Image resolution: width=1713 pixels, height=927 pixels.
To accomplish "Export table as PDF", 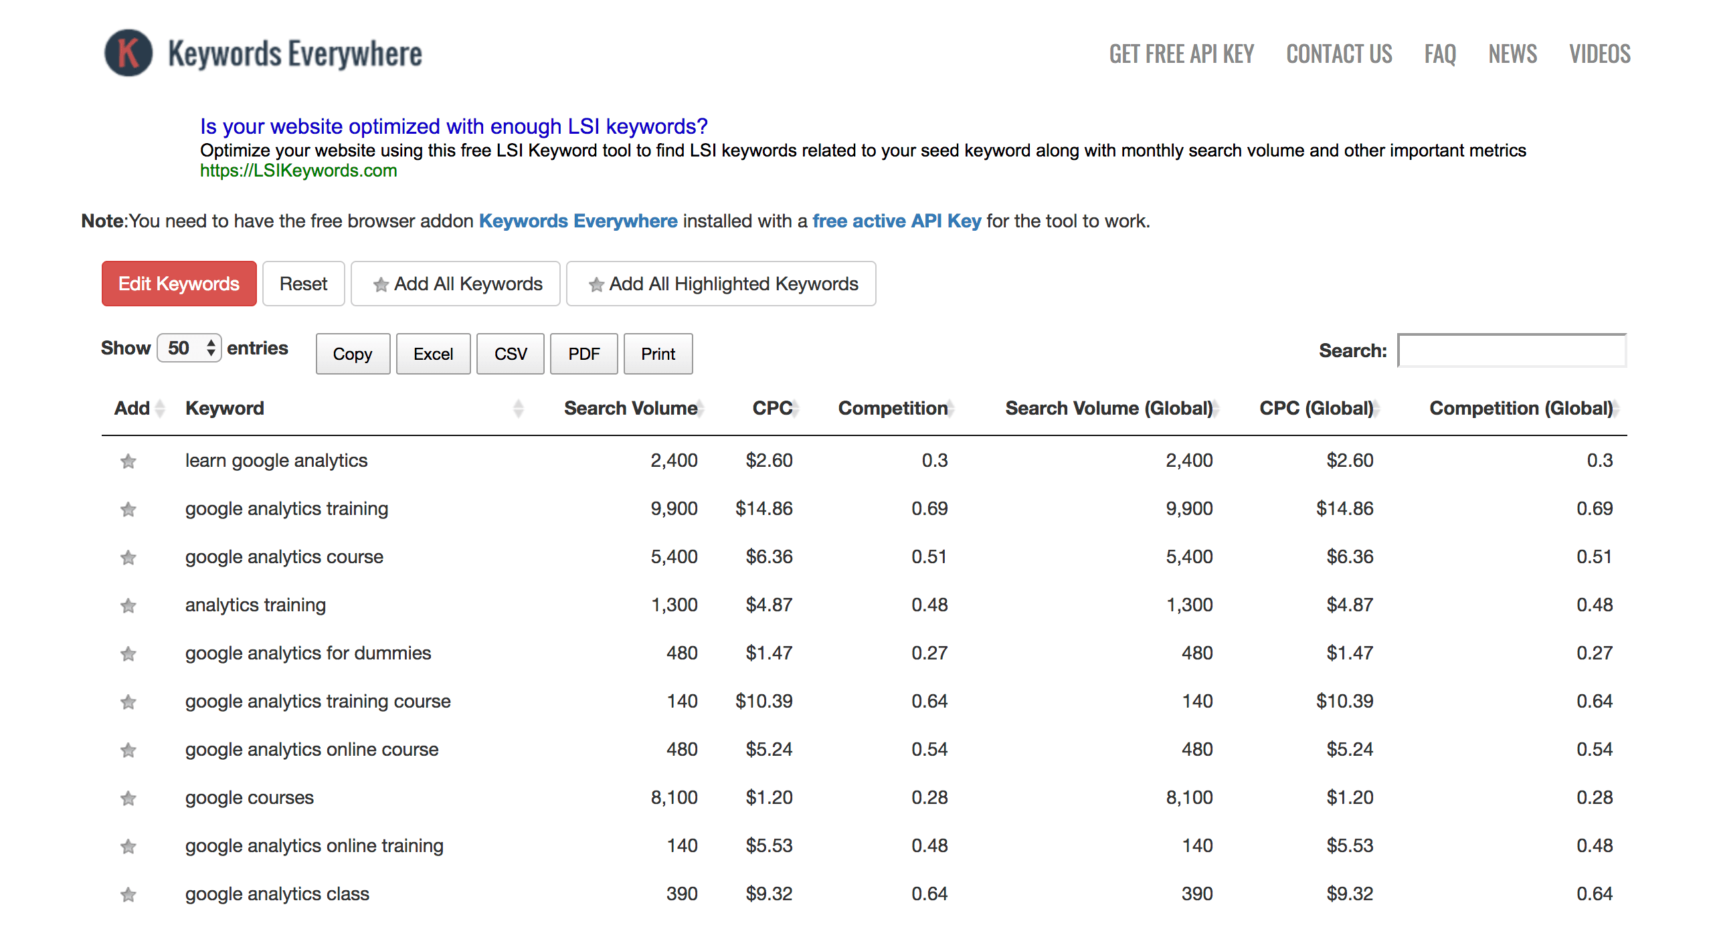I will [584, 354].
